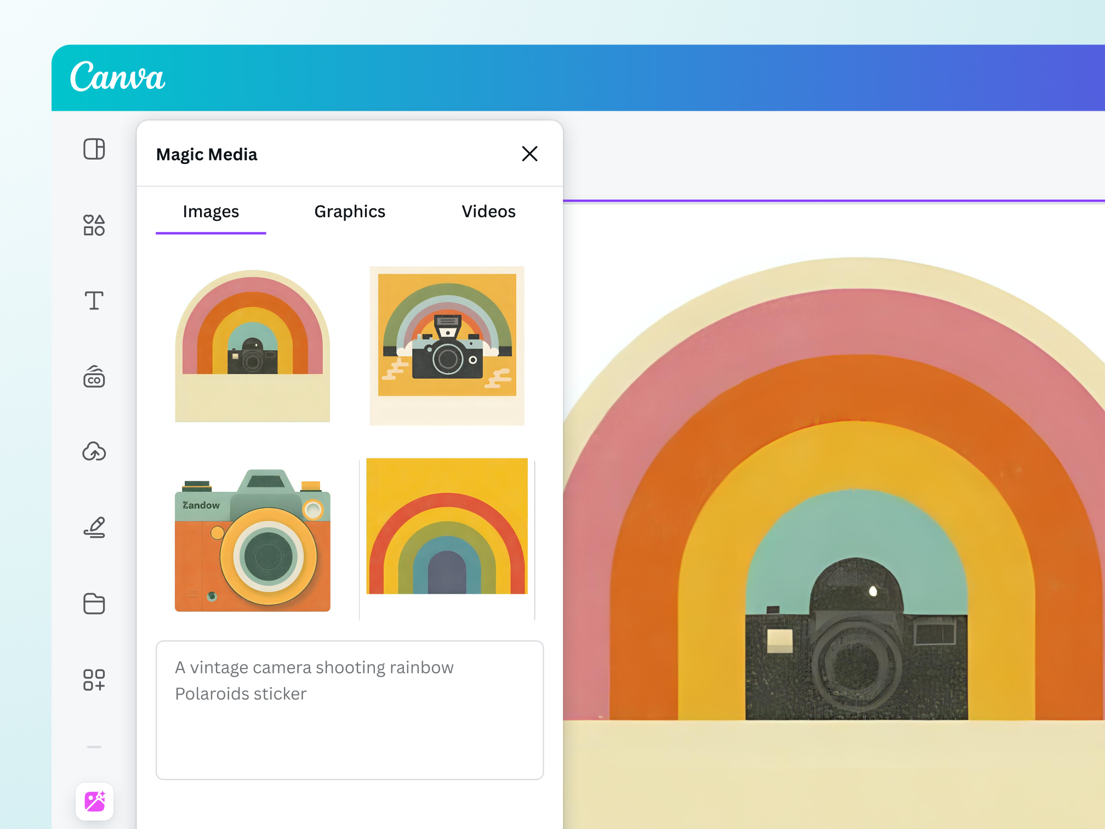This screenshot has width=1105, height=829.
Task: Open the Text tool panel
Action: pos(94,300)
